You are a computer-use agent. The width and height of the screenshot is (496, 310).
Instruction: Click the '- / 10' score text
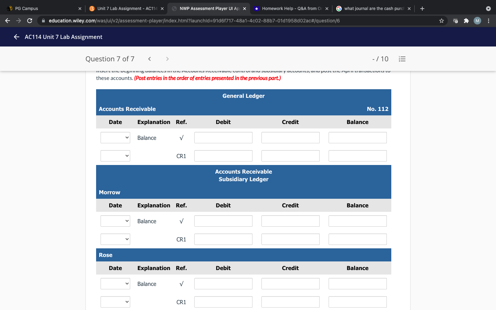380,59
